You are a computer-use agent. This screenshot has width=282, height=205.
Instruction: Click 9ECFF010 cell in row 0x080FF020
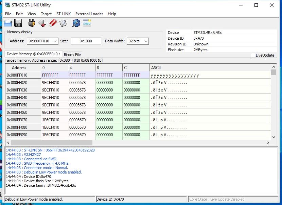54,83
